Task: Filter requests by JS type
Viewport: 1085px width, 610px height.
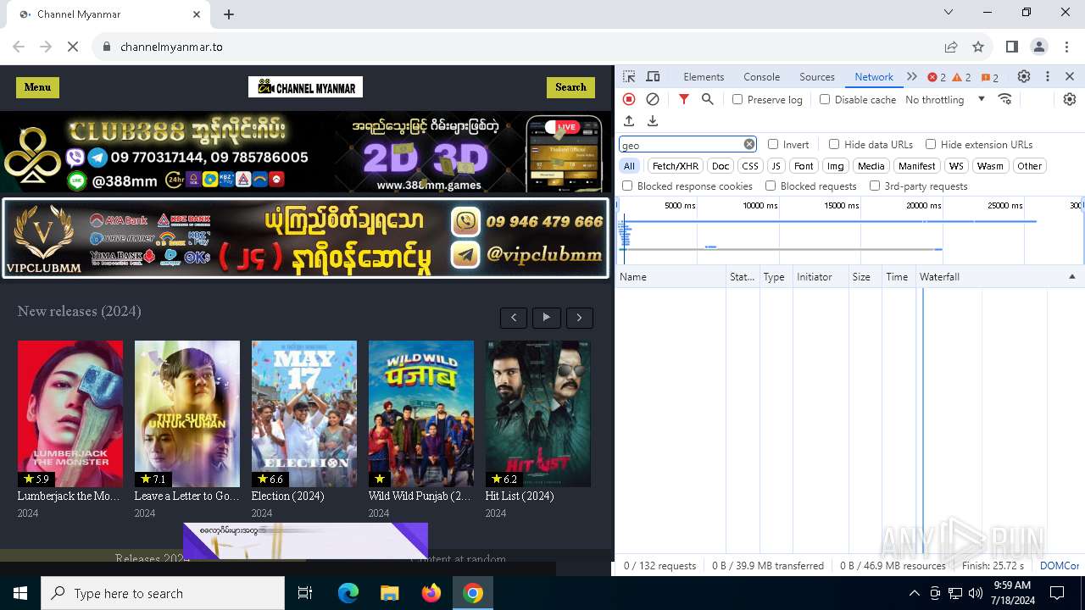Action: tap(776, 166)
